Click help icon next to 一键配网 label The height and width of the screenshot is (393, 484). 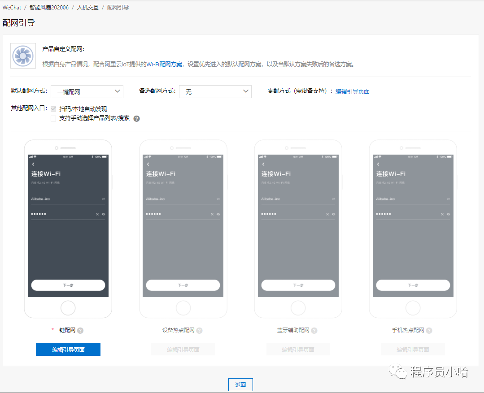80,331
